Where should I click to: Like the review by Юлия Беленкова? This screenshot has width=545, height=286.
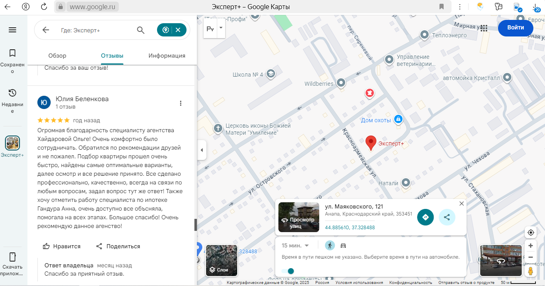[x=62, y=246]
